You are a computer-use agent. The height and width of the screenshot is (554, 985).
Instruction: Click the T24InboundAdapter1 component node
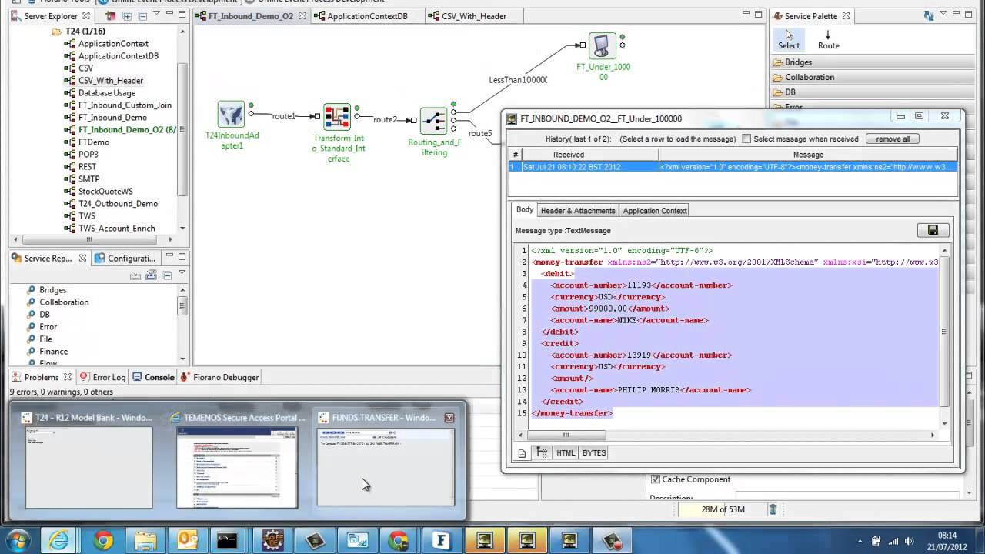click(x=231, y=115)
